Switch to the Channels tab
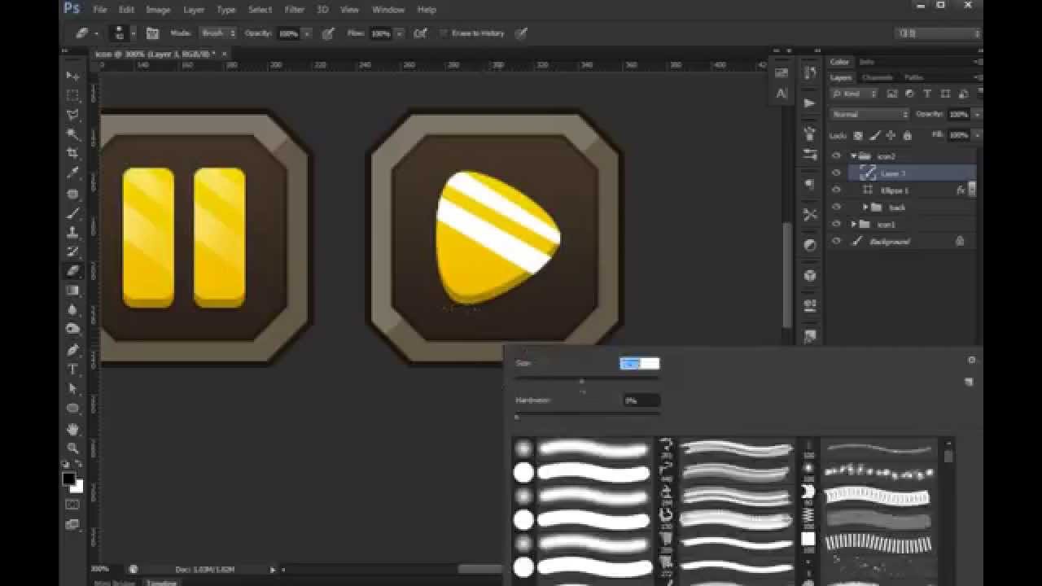This screenshot has height=586, width=1042. point(878,77)
